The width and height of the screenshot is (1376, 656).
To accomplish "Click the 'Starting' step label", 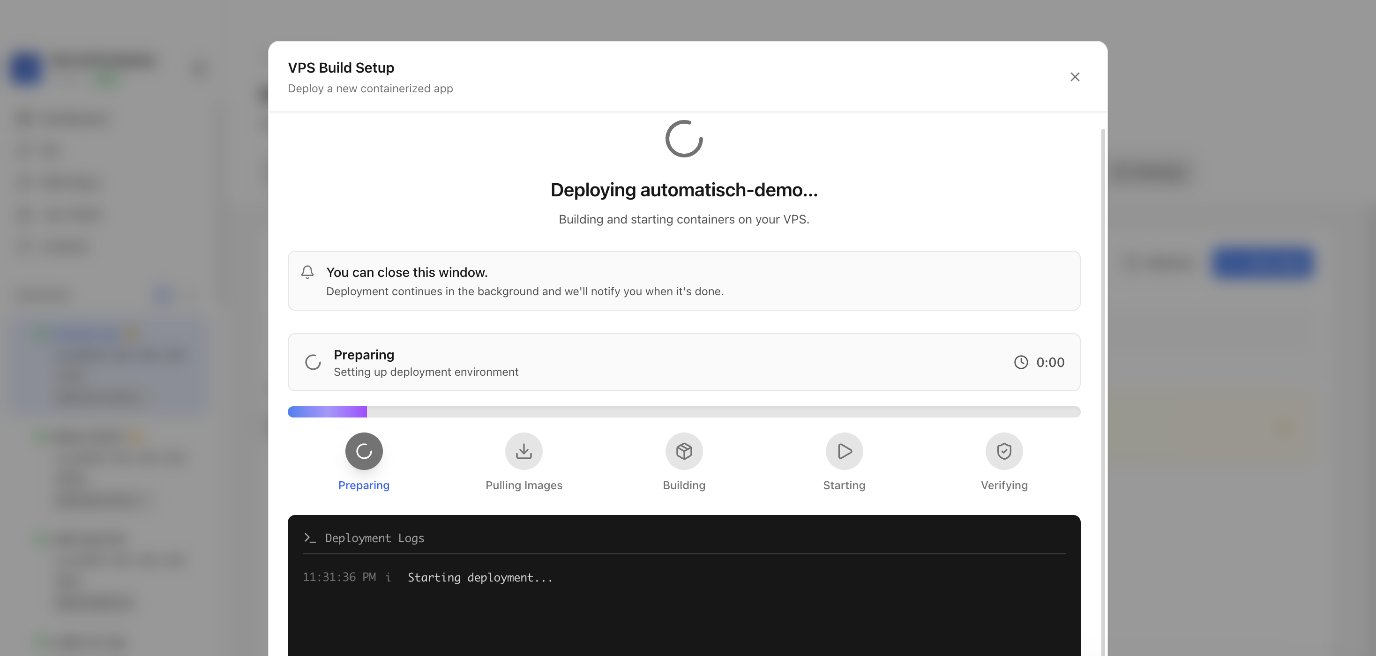I will tap(844, 485).
